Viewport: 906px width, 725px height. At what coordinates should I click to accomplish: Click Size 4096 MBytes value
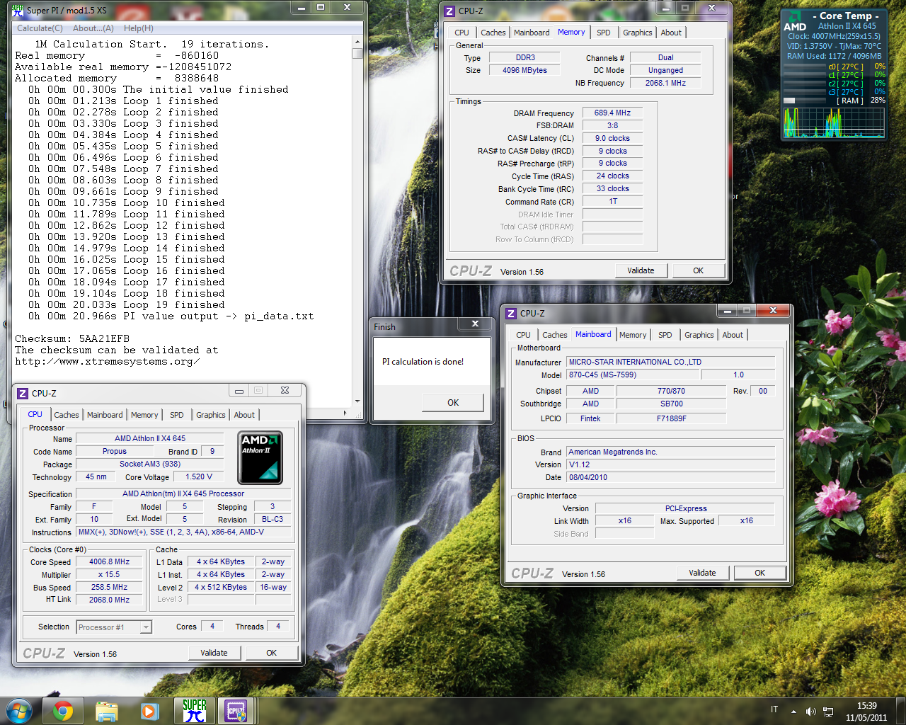click(x=524, y=70)
